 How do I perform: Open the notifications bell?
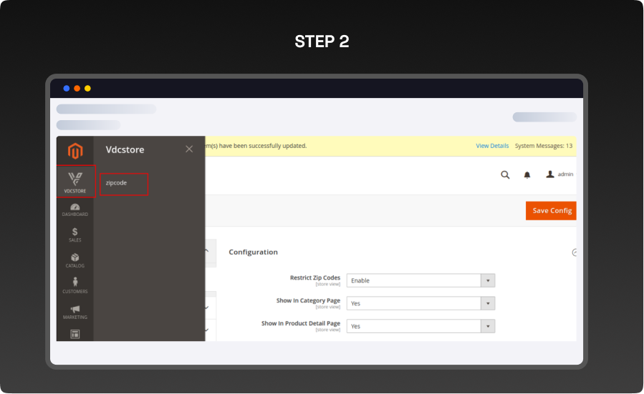(x=527, y=174)
